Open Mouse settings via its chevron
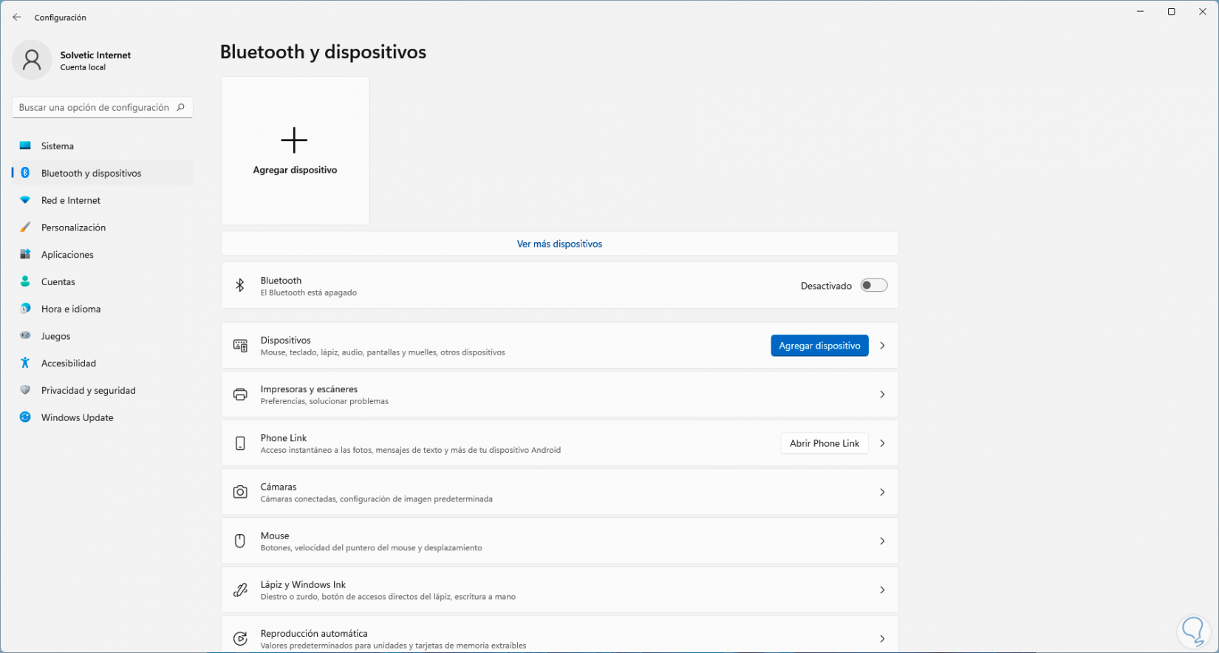Image resolution: width=1219 pixels, height=653 pixels. (x=882, y=541)
